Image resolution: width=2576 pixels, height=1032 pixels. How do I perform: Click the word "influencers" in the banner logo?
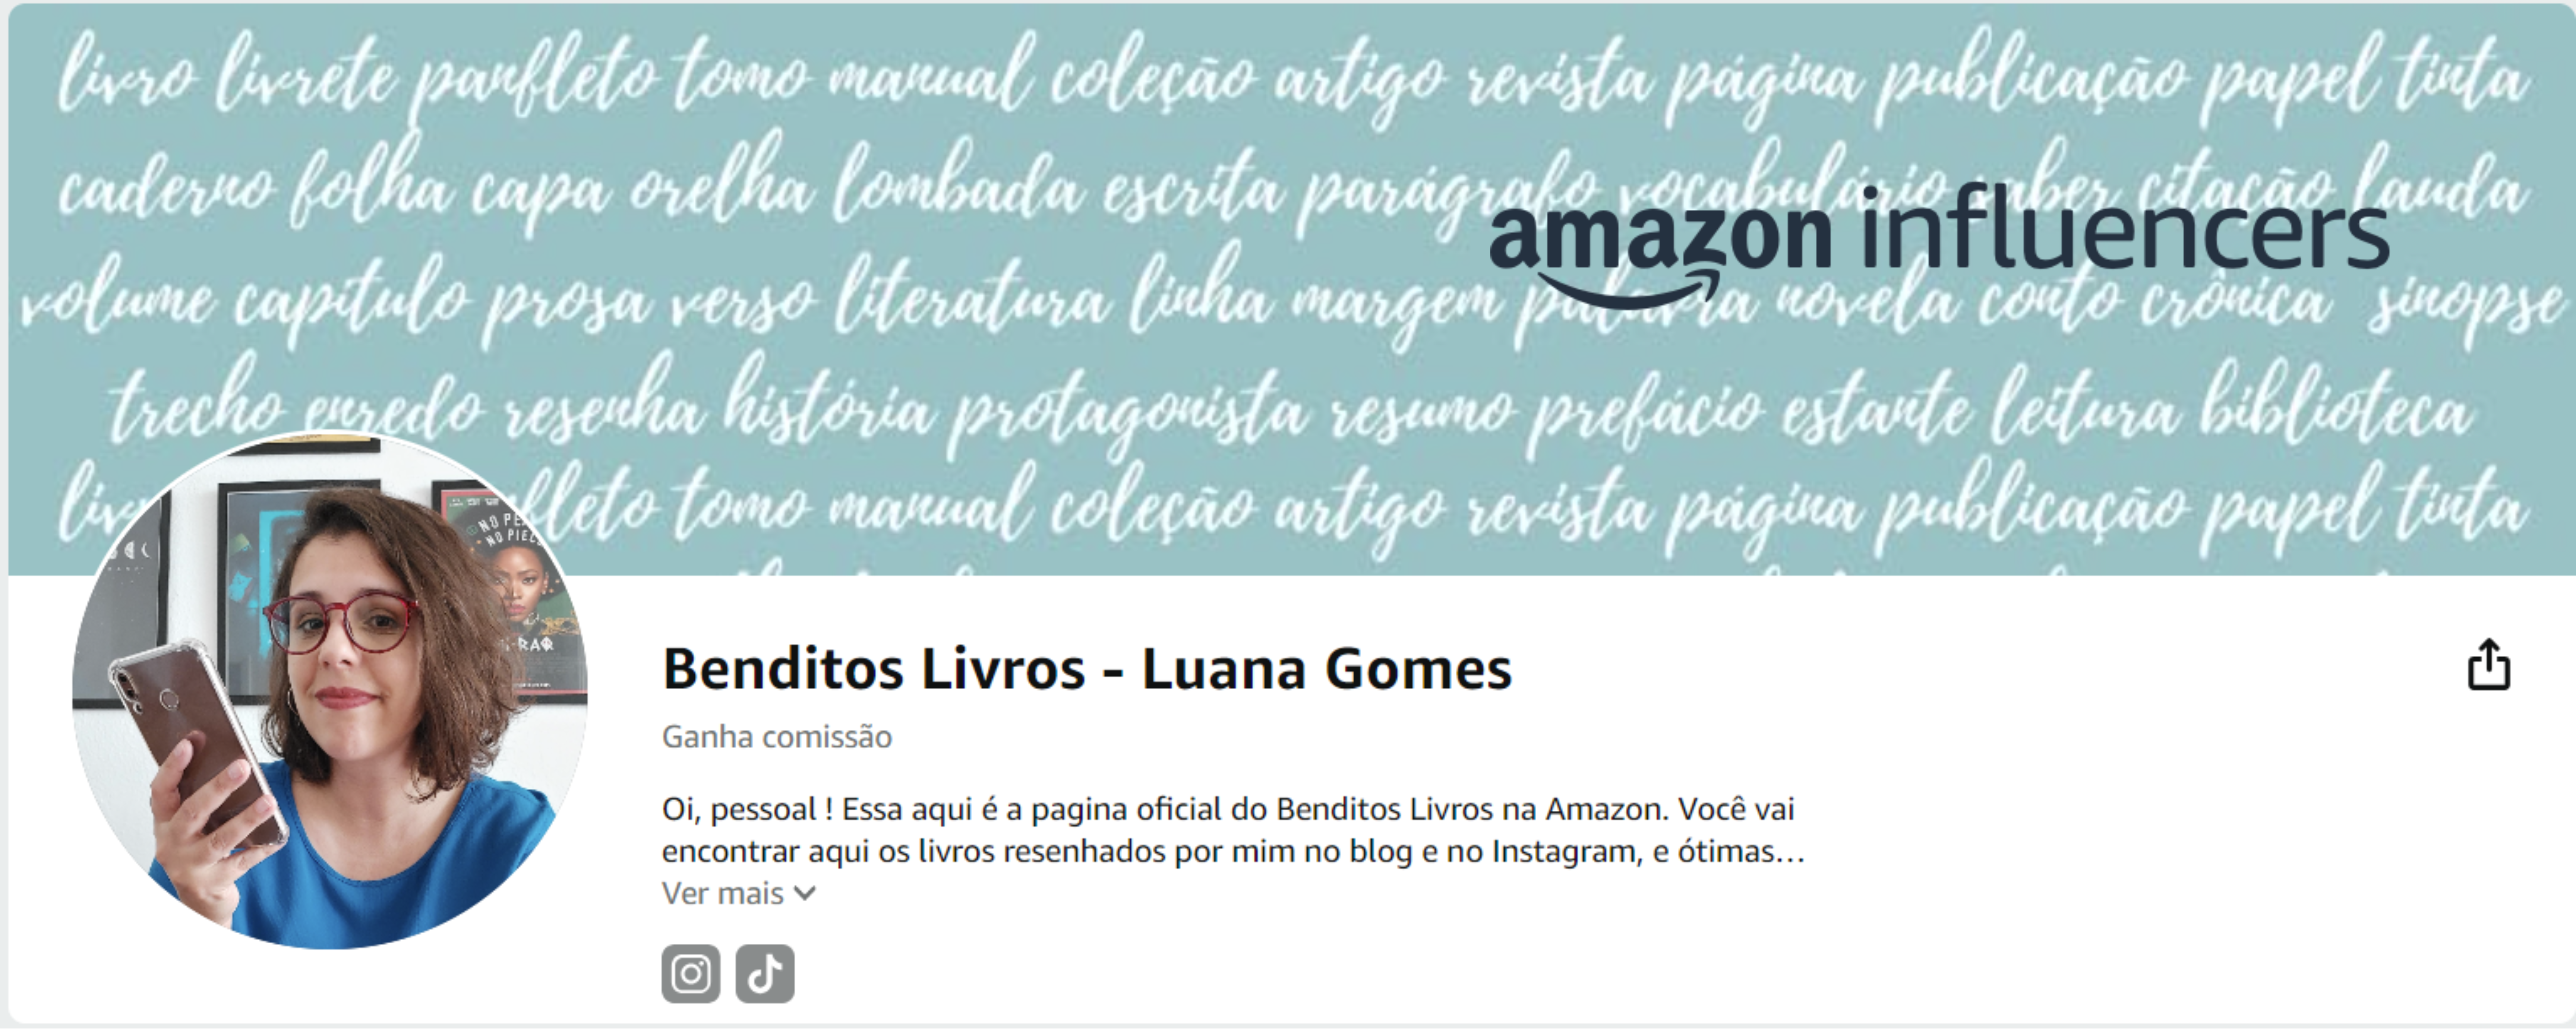(2123, 228)
